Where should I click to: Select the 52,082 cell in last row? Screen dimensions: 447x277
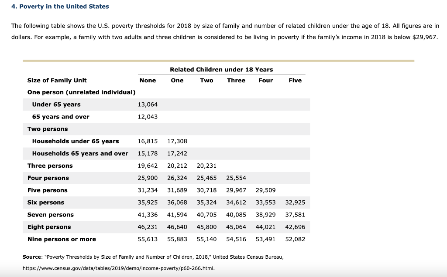(x=295, y=239)
